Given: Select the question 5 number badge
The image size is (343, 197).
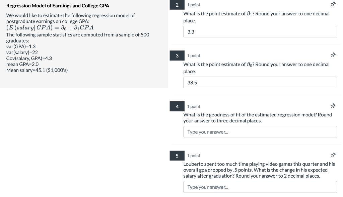Looking at the screenshot, I should pyautogui.click(x=177, y=156).
